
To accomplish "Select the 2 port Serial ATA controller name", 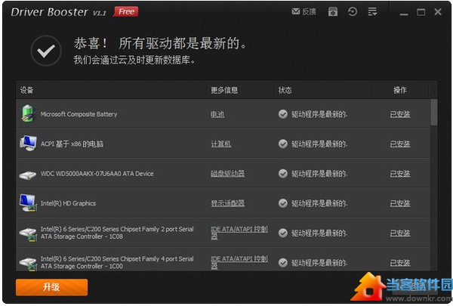I will [x=117, y=233].
